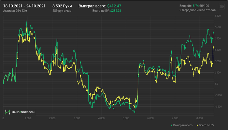Viewport: 228px width, 130px height.
Task: Click the 'Всего по EV:' header label
Action: pos(101,11)
